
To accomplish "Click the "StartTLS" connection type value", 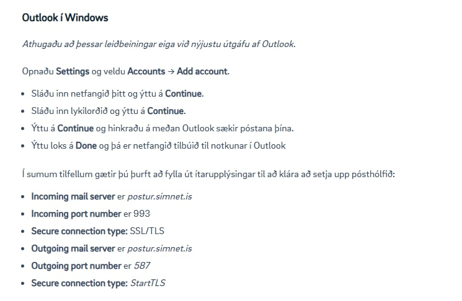I will coord(148,283).
